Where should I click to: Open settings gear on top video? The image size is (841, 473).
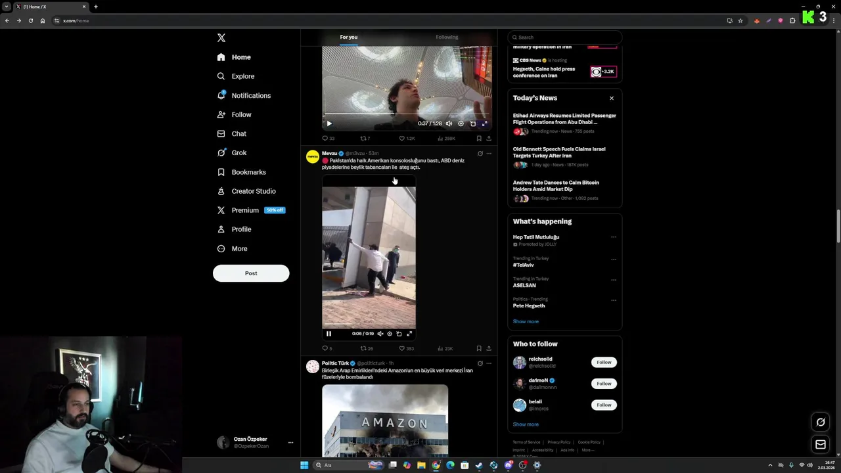tap(461, 124)
